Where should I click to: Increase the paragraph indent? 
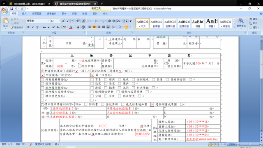tap(114, 21)
